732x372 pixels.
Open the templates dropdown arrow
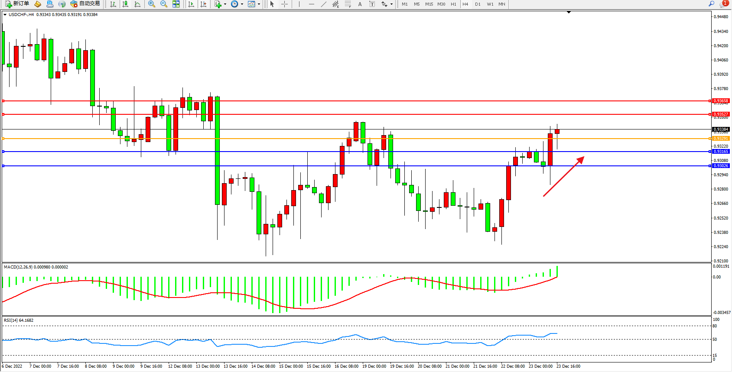coord(259,4)
